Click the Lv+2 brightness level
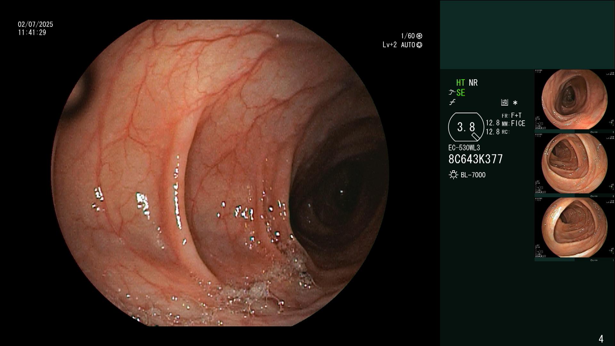The width and height of the screenshot is (615, 346). point(389,45)
